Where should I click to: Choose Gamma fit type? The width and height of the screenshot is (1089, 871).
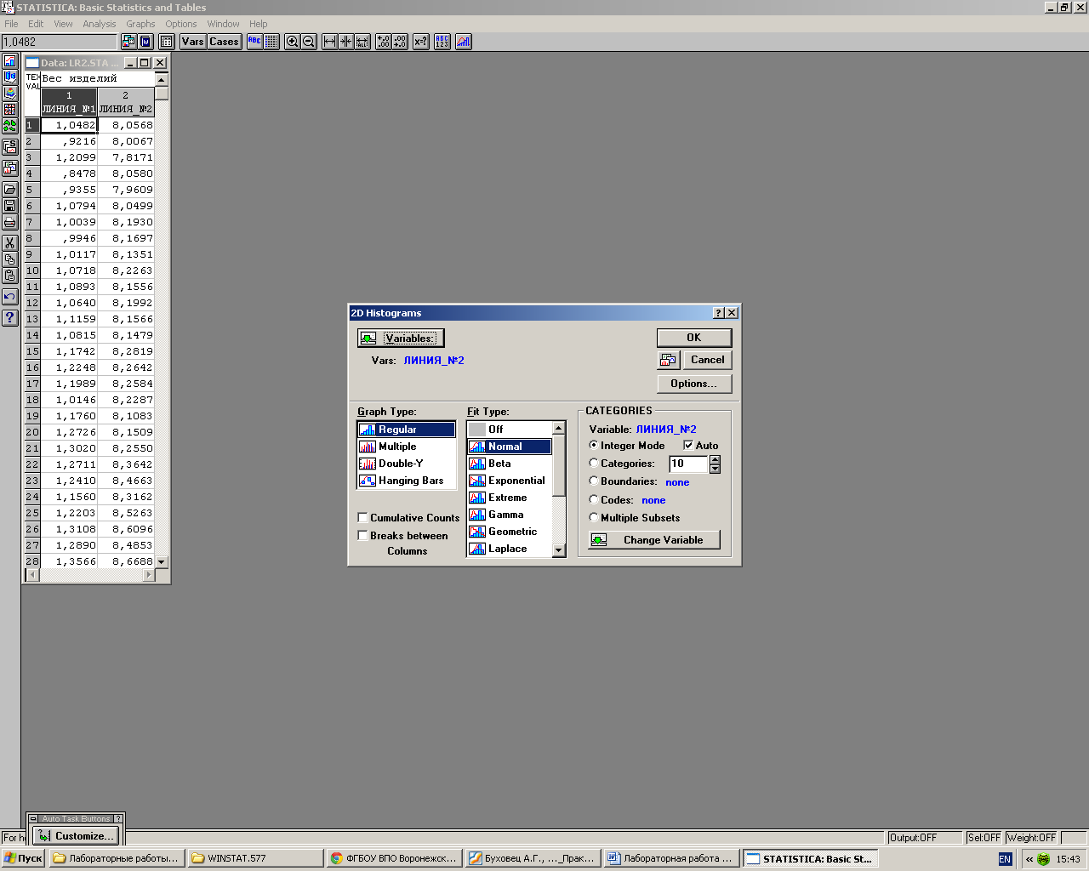510,515
